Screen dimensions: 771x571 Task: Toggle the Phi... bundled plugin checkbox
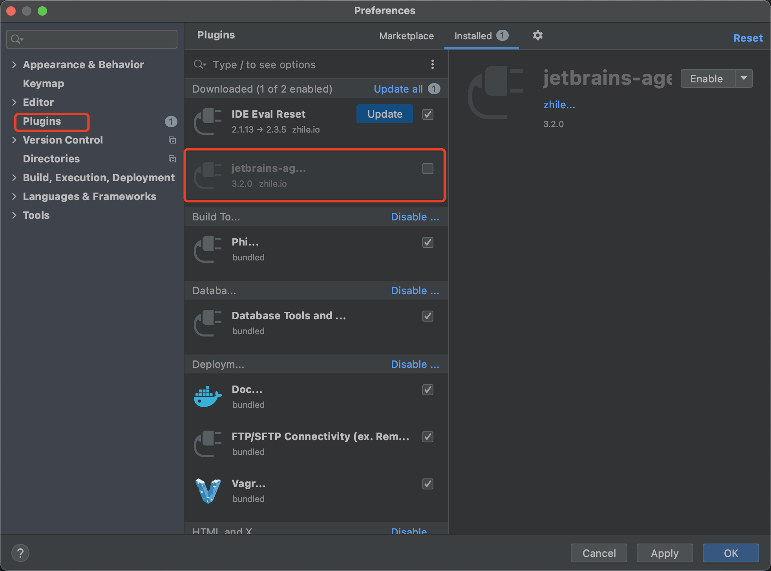pyautogui.click(x=428, y=242)
